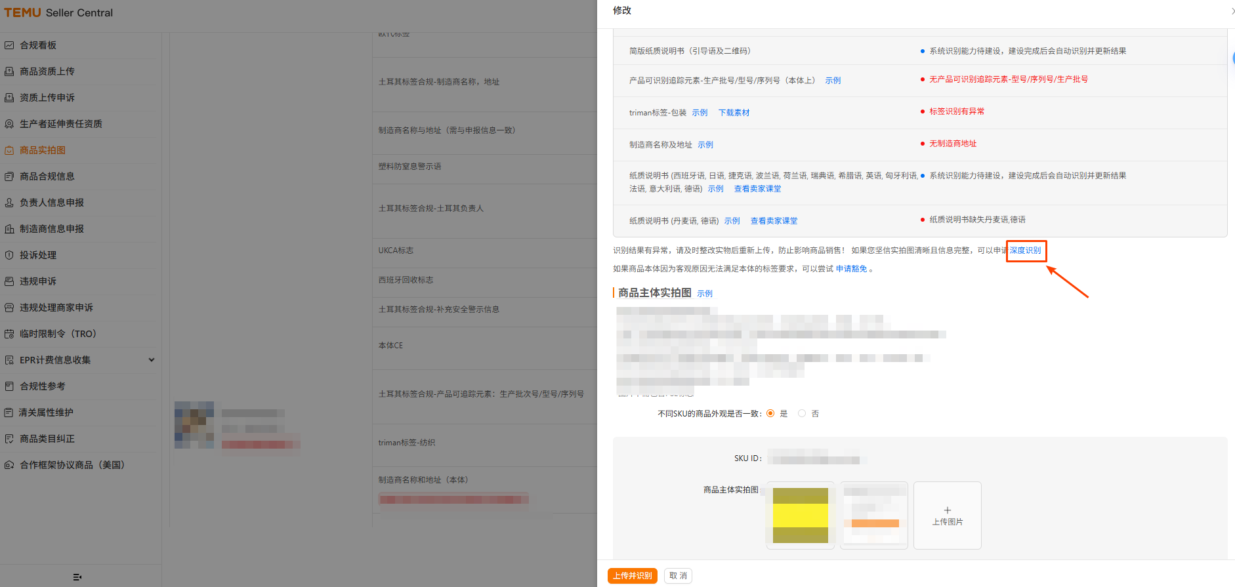The width and height of the screenshot is (1235, 587).
Task: Click the 申请豁免 link
Action: tap(851, 269)
